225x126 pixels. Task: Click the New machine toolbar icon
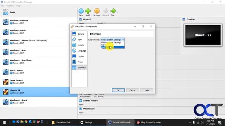[81, 12]
